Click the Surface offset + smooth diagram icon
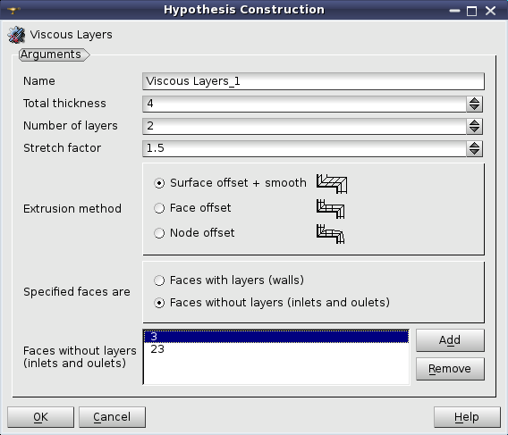 (x=332, y=183)
